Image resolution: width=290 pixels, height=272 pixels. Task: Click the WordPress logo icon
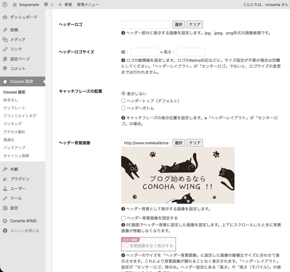click(x=5, y=5)
